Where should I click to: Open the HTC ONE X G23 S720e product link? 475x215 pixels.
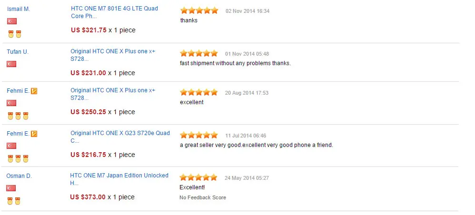(120, 137)
